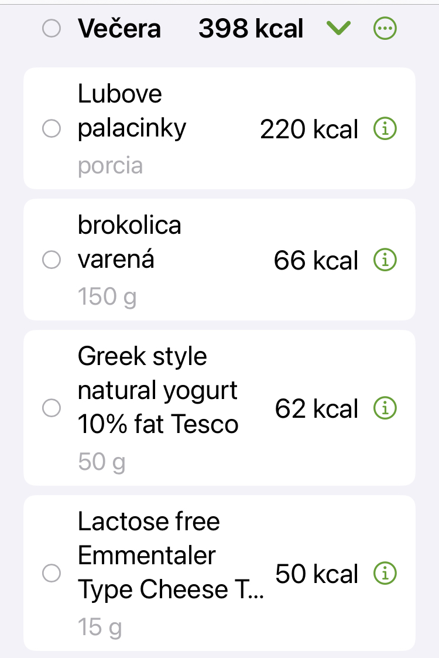This screenshot has height=658, width=439.
Task: Show info for Greek style yogurt
Action: [385, 407]
